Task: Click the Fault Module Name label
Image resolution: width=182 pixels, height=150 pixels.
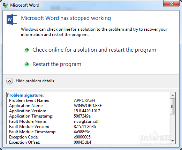Action: point(28,121)
